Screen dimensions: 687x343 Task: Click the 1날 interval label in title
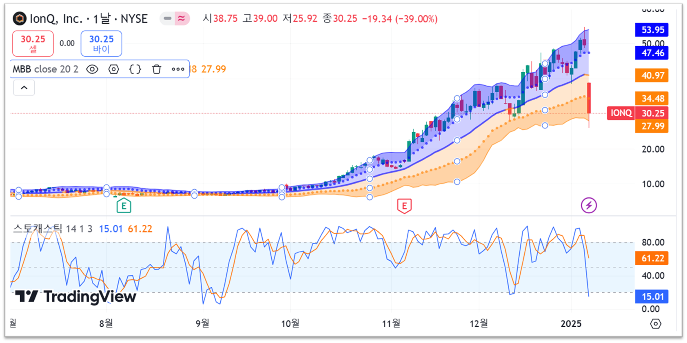pos(102,19)
